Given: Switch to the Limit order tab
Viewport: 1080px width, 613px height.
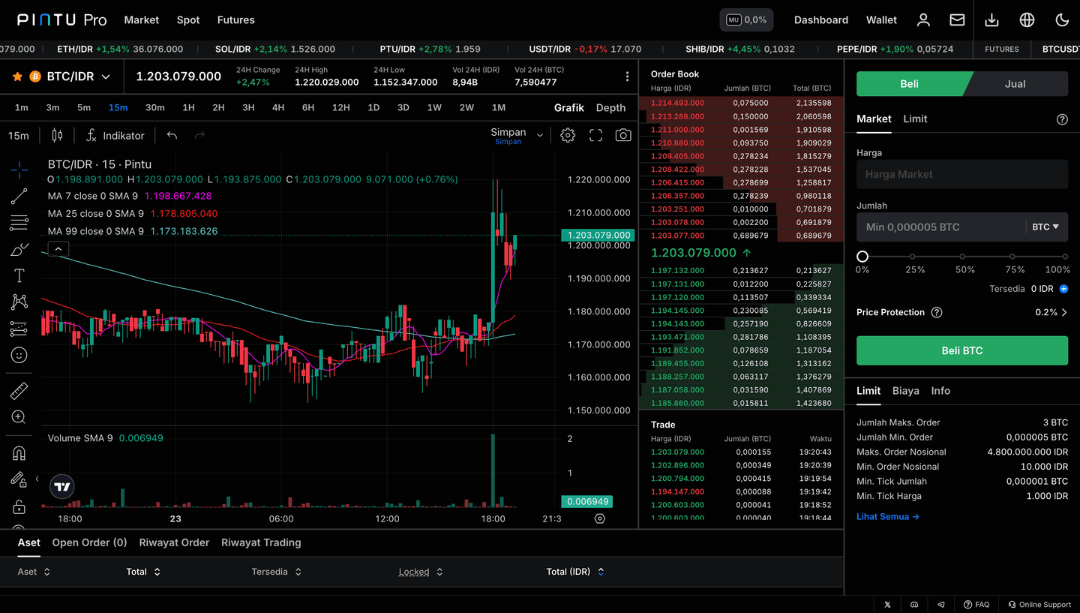Looking at the screenshot, I should pos(915,119).
